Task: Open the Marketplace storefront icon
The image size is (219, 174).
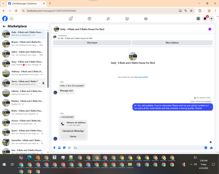Action: pos(127,19)
